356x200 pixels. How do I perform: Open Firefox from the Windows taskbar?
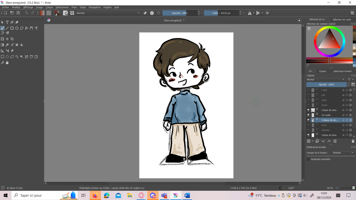(95, 195)
